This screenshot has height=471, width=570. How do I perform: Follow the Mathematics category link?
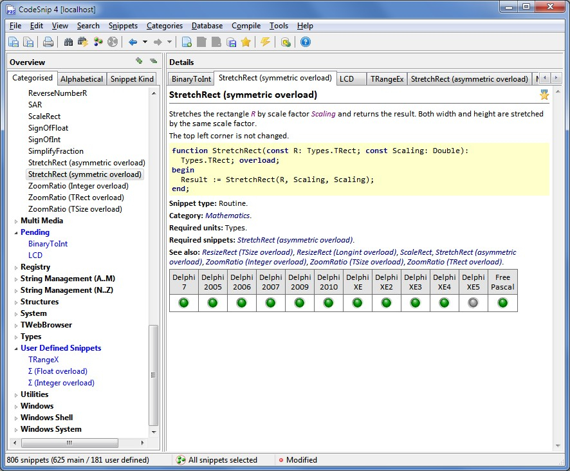(228, 216)
